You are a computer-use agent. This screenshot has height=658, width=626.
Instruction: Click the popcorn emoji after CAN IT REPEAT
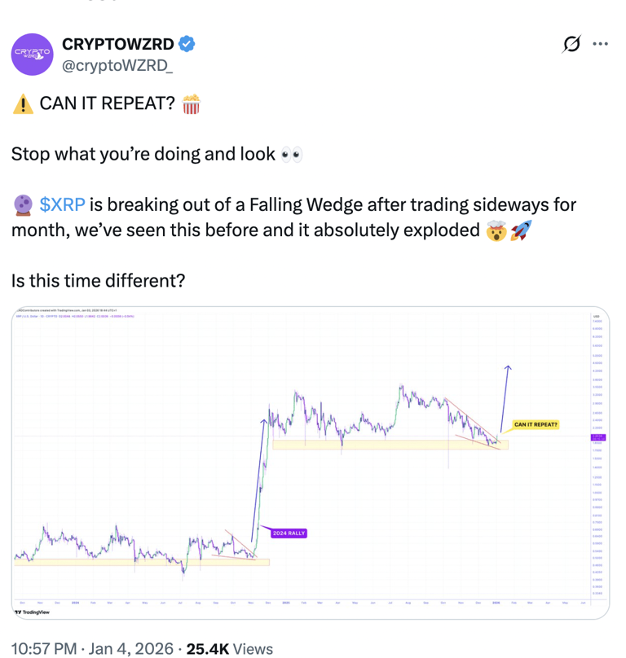pyautogui.click(x=189, y=104)
